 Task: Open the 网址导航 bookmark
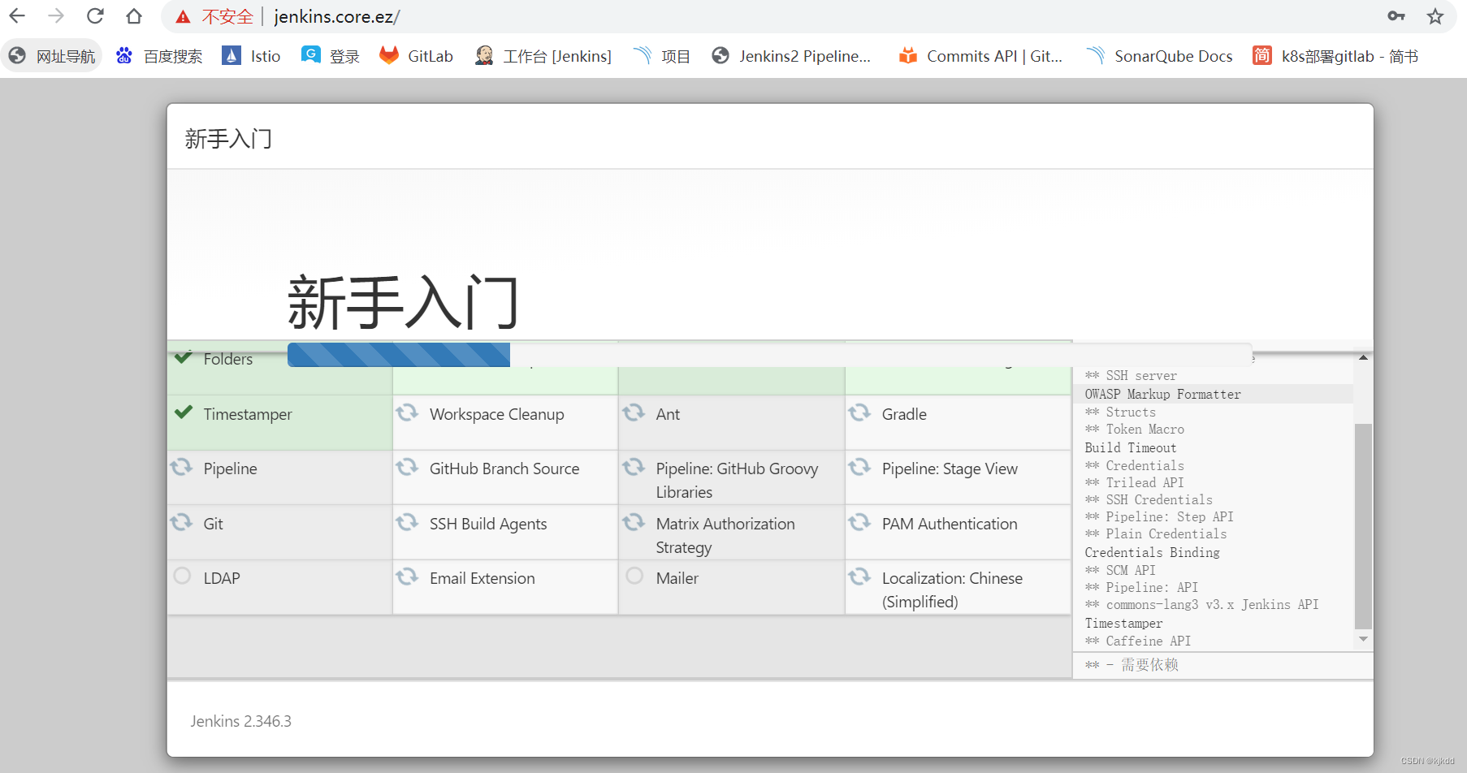coord(52,56)
